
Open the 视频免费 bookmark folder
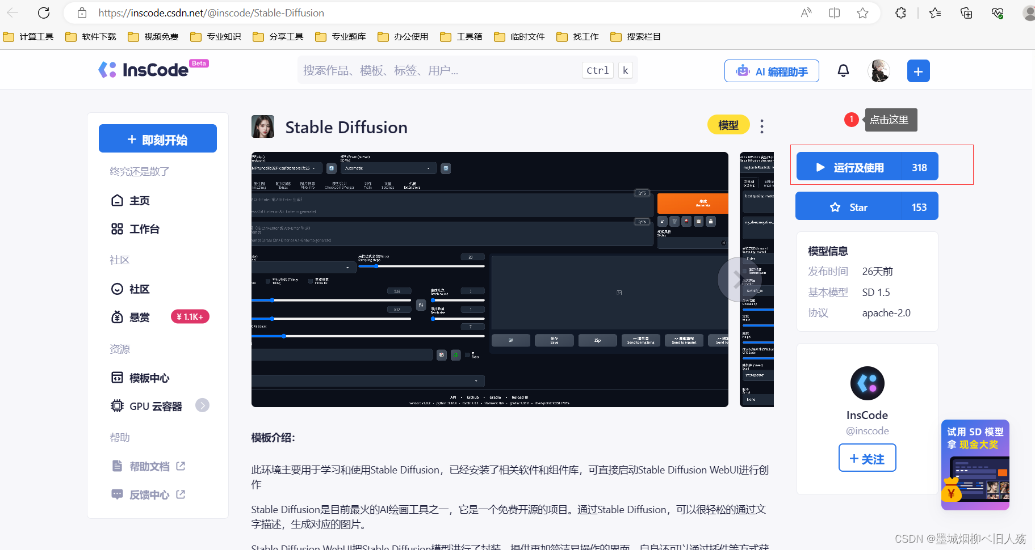[153, 37]
